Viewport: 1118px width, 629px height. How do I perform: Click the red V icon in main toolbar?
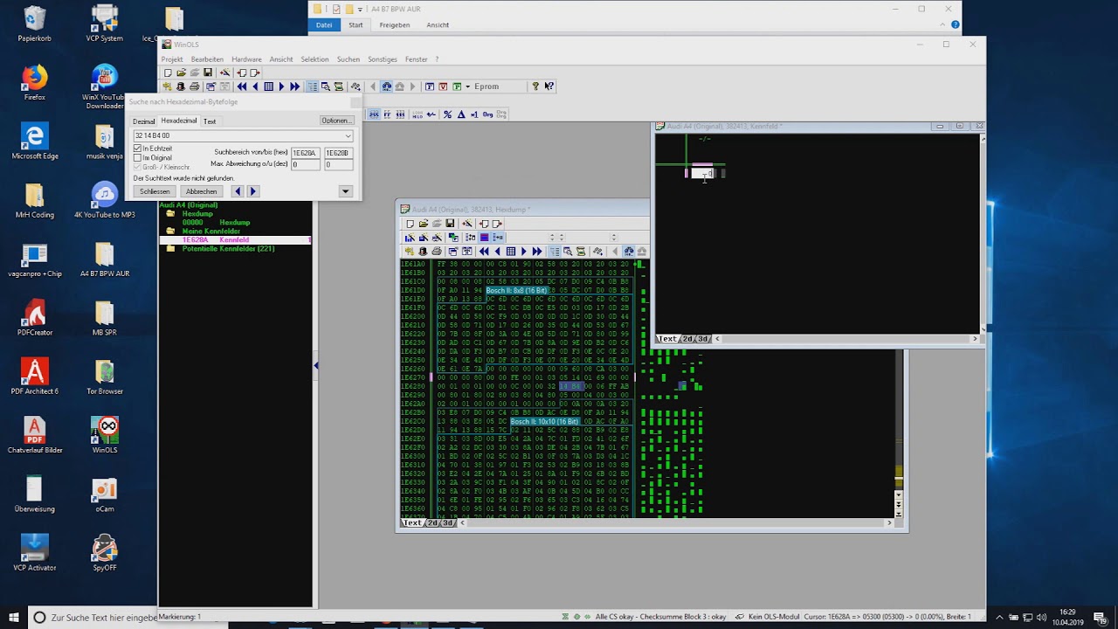click(x=443, y=86)
